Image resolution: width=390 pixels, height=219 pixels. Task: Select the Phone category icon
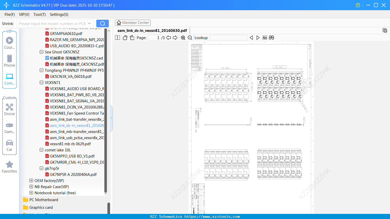(x=9, y=61)
